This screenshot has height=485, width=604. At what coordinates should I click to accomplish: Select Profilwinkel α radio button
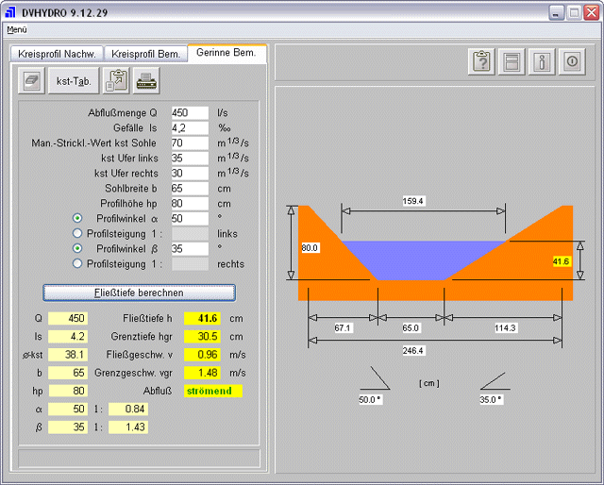point(77,218)
